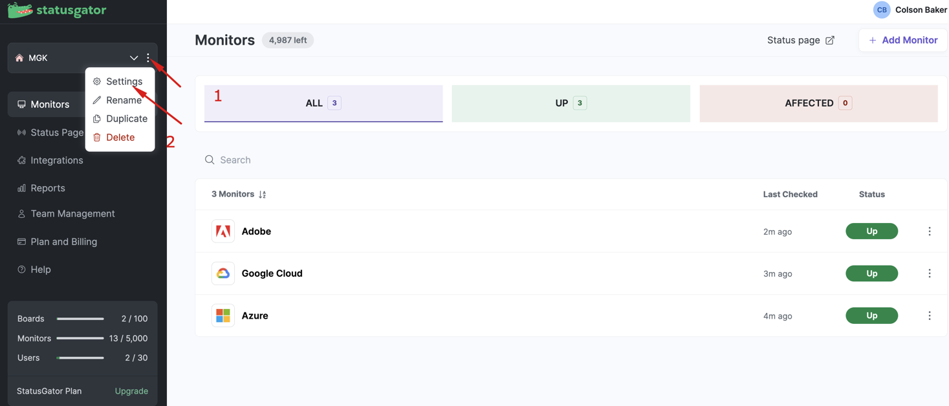949x406 pixels.
Task: Click the Google Cloud monitor logo
Action: point(223,273)
